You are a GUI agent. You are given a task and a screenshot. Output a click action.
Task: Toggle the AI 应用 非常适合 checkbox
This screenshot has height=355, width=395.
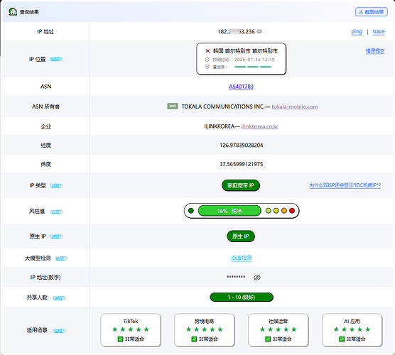(x=342, y=339)
